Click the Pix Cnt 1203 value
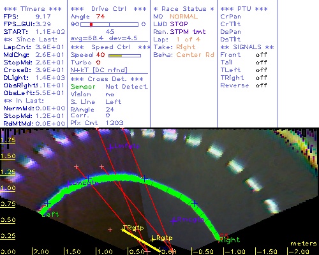 tap(115, 123)
